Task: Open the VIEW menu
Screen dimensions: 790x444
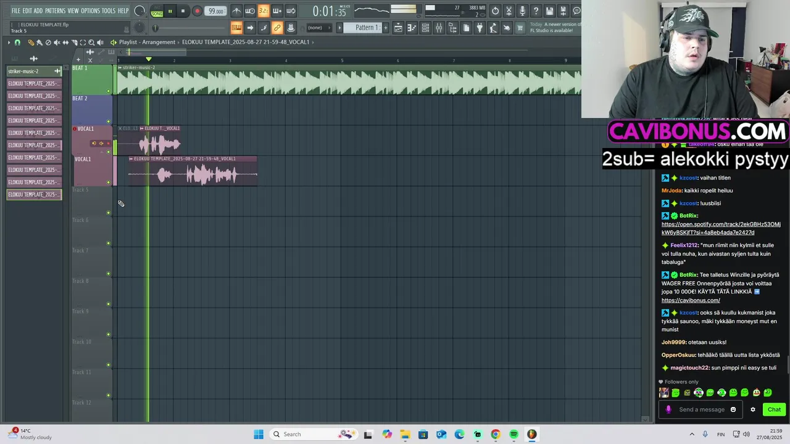Action: click(73, 11)
